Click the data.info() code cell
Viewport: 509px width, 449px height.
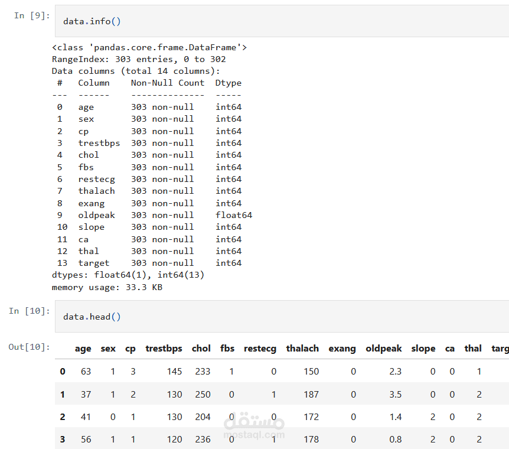282,21
